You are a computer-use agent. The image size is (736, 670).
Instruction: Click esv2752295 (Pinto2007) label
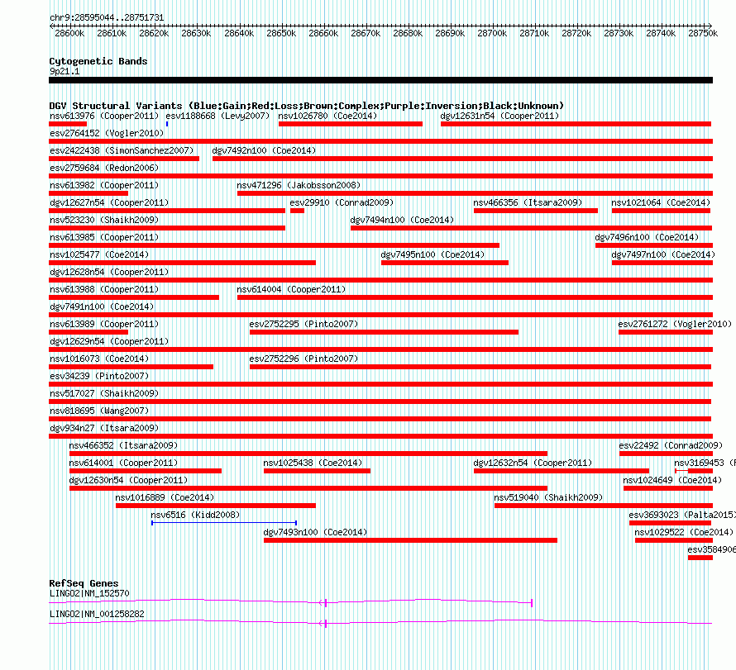pyautogui.click(x=303, y=324)
